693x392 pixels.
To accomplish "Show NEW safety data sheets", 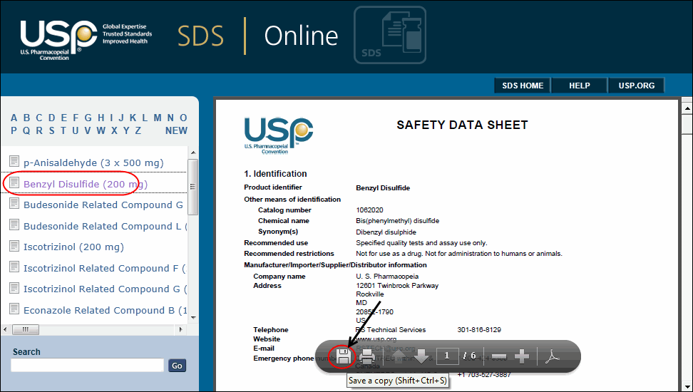I will [x=176, y=131].
